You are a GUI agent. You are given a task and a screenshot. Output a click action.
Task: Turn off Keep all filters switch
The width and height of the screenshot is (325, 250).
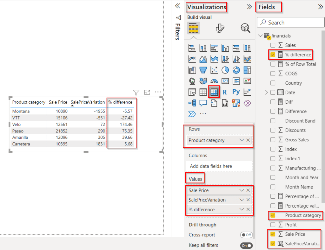coord(246,246)
